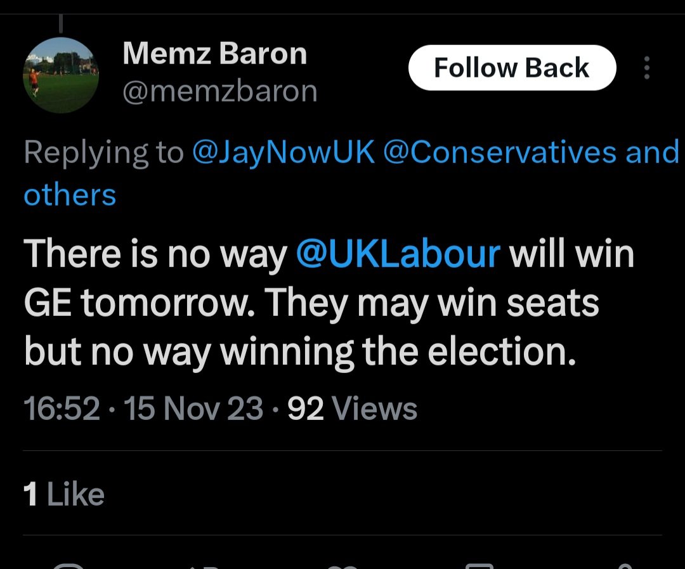Open the @Conservatives mention link

tap(500, 152)
